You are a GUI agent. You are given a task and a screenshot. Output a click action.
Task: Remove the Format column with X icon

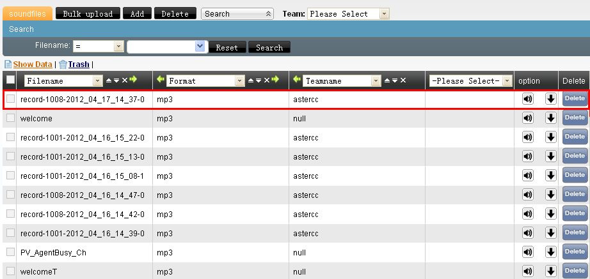[x=267, y=81]
